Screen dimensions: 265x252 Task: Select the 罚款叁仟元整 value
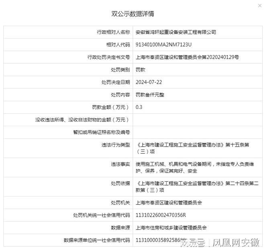150,95
